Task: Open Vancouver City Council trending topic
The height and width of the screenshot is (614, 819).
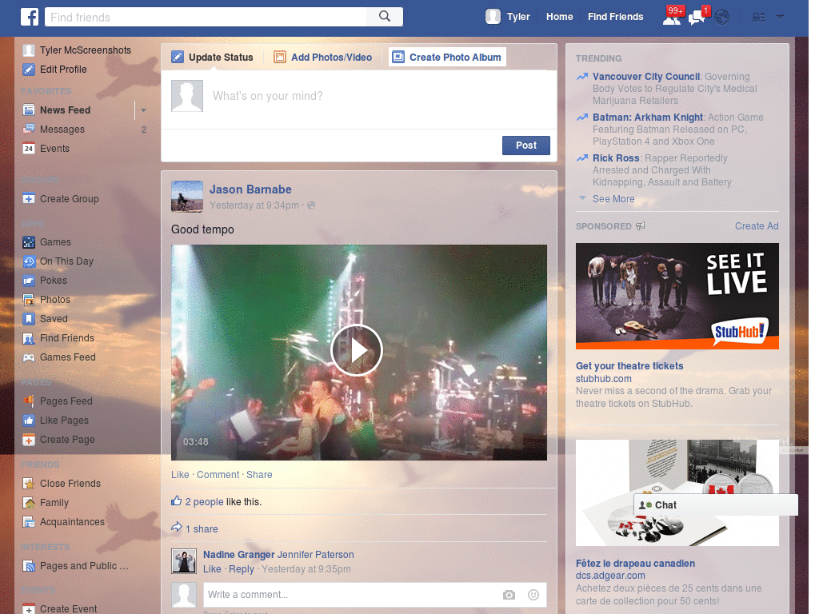Action: point(646,76)
